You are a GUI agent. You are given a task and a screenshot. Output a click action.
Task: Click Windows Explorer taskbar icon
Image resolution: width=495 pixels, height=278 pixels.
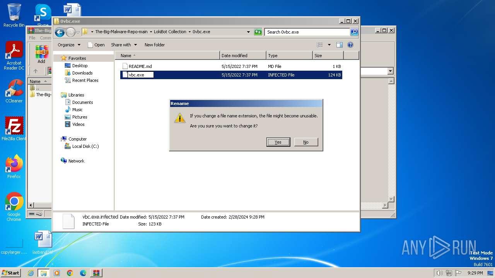coord(44,273)
